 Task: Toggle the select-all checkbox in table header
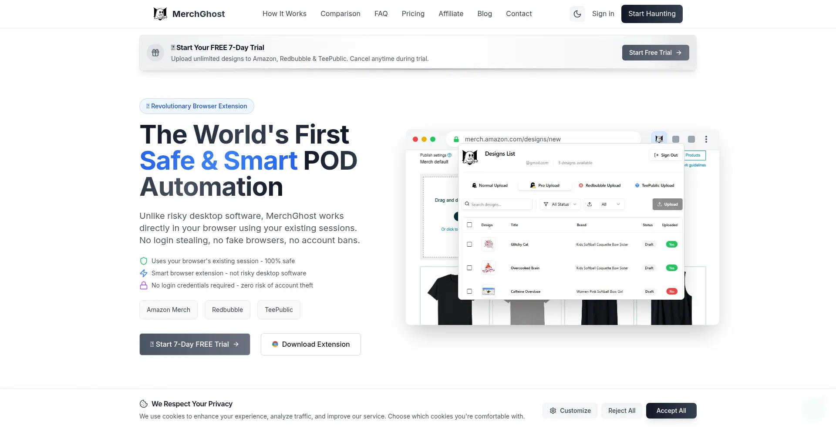coord(469,225)
